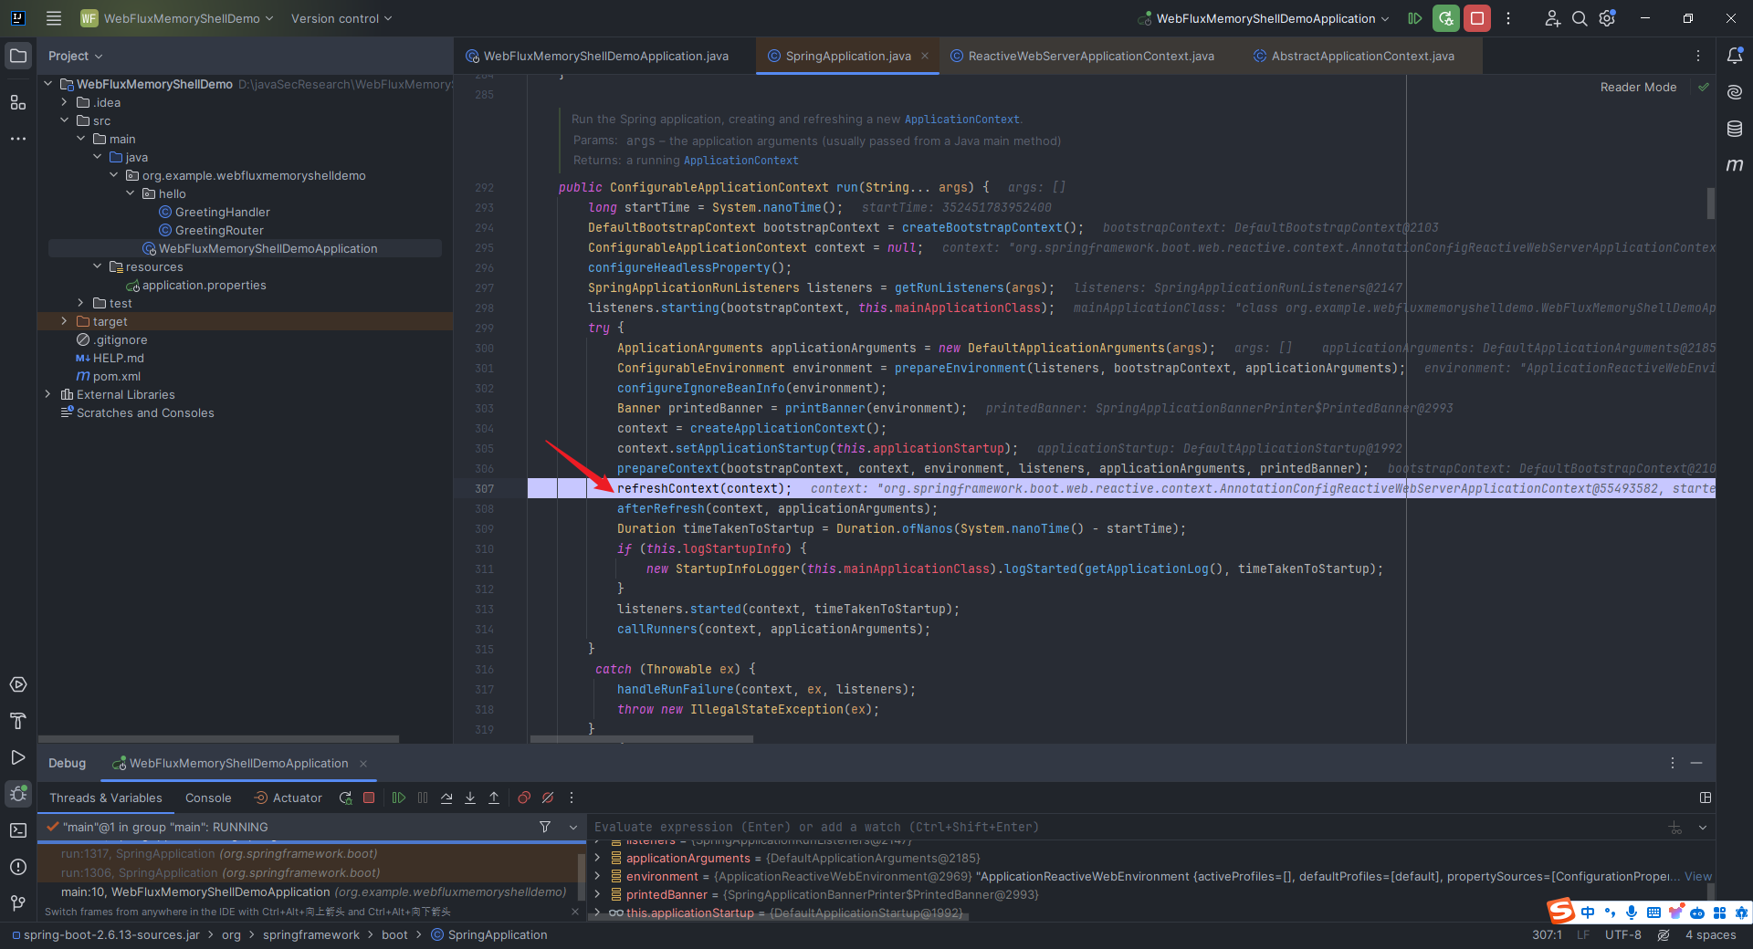Expand environment variable node
Image resolution: width=1753 pixels, height=949 pixels.
597,876
